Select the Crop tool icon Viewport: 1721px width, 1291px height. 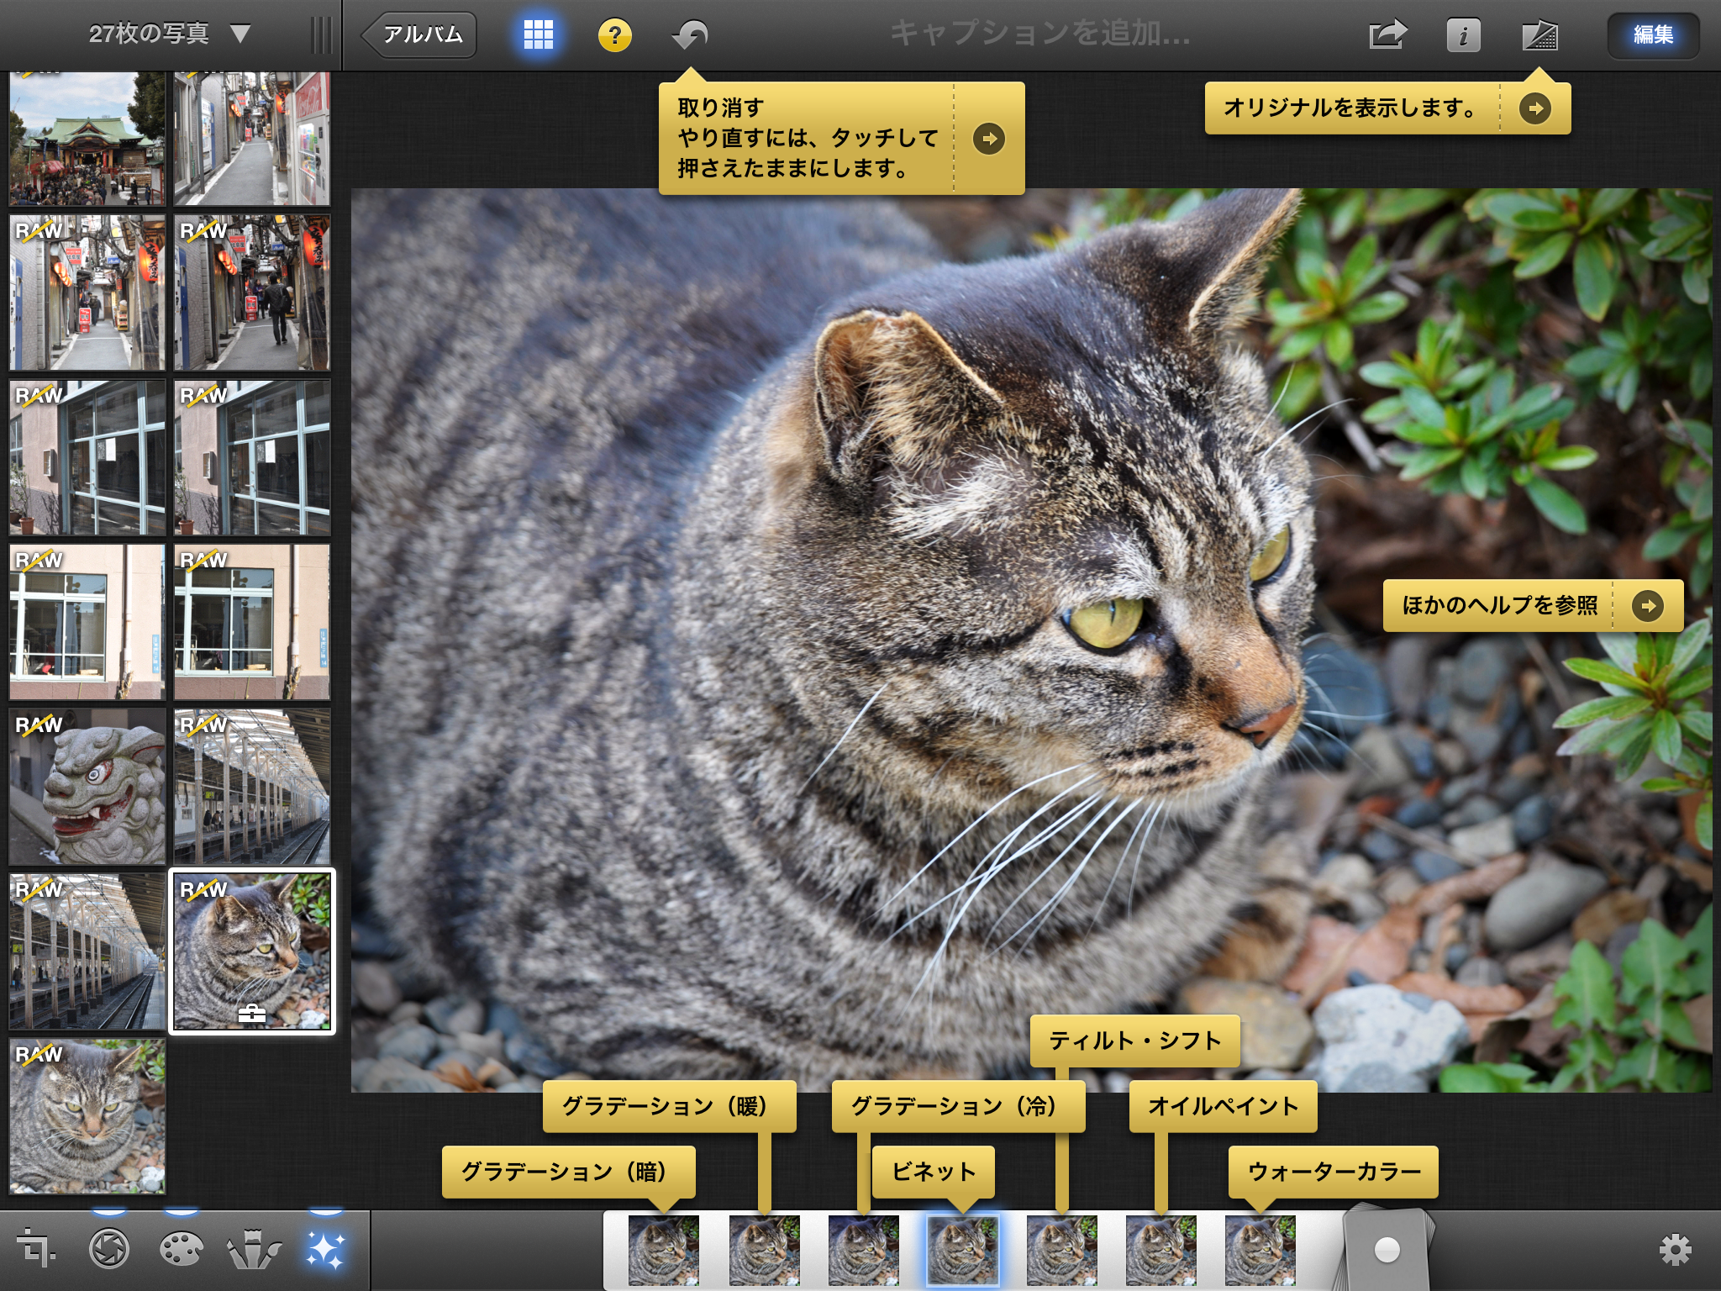point(35,1249)
